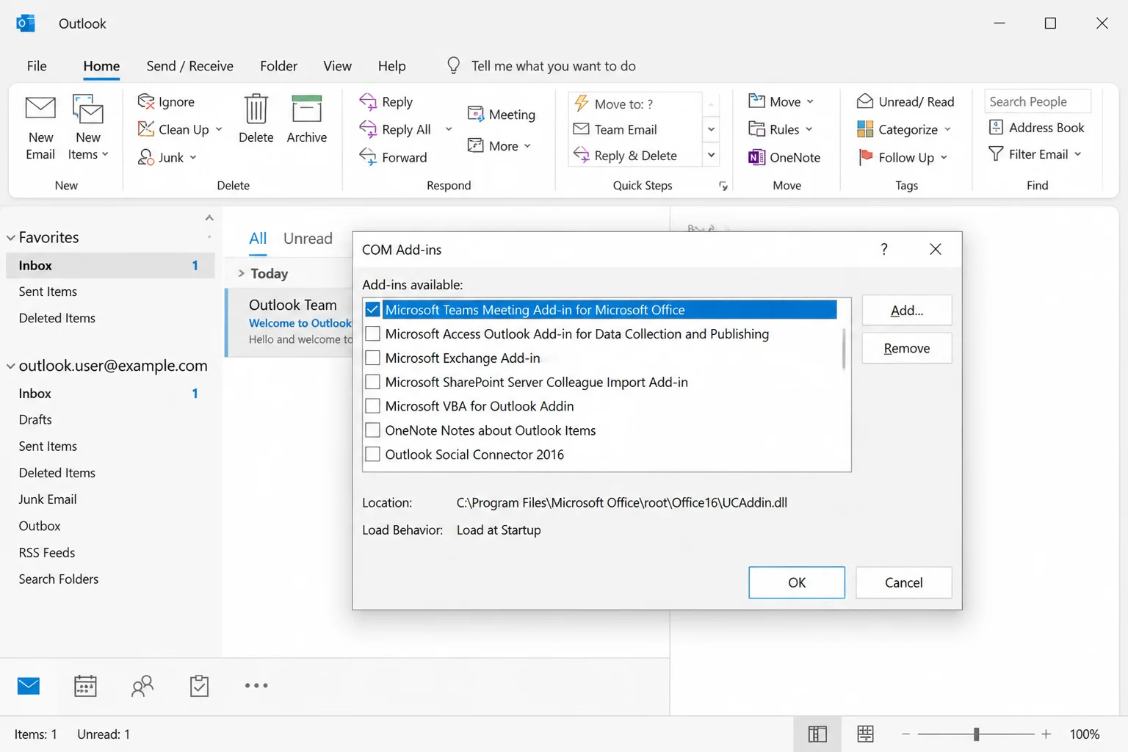Open Filter Email options
This screenshot has width=1128, height=752.
tap(1035, 154)
